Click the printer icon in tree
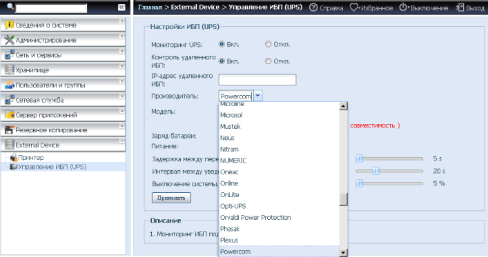The height and width of the screenshot is (257, 488). point(13,157)
